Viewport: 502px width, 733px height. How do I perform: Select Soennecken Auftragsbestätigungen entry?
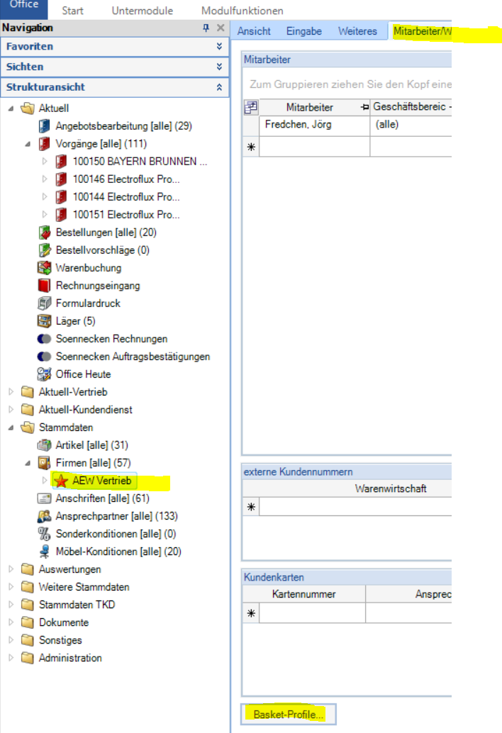pos(133,357)
